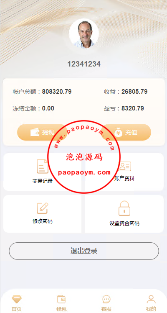This screenshot has width=167, height=313.
Task: Select the 修改密码 pencil edit icon
Action: tap(43, 208)
